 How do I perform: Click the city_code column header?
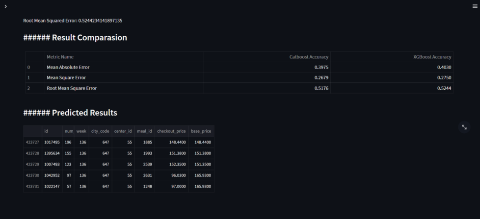tap(100, 131)
